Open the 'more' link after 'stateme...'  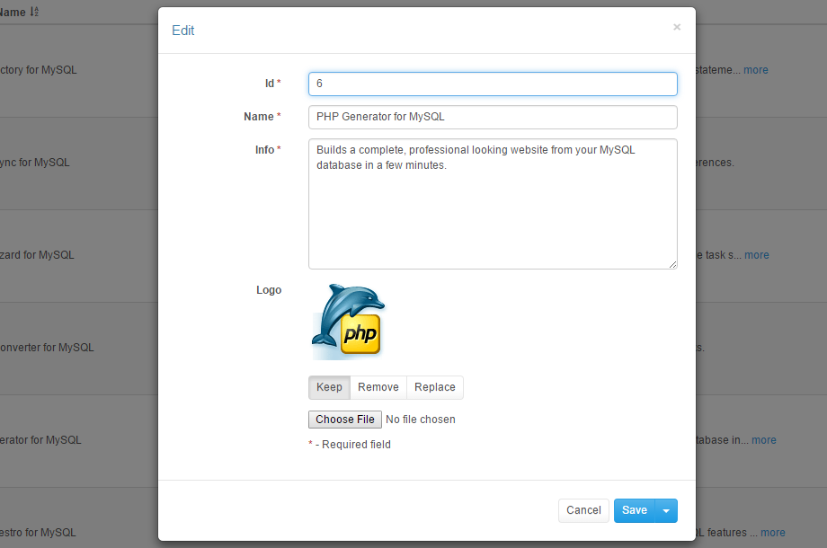click(x=755, y=70)
